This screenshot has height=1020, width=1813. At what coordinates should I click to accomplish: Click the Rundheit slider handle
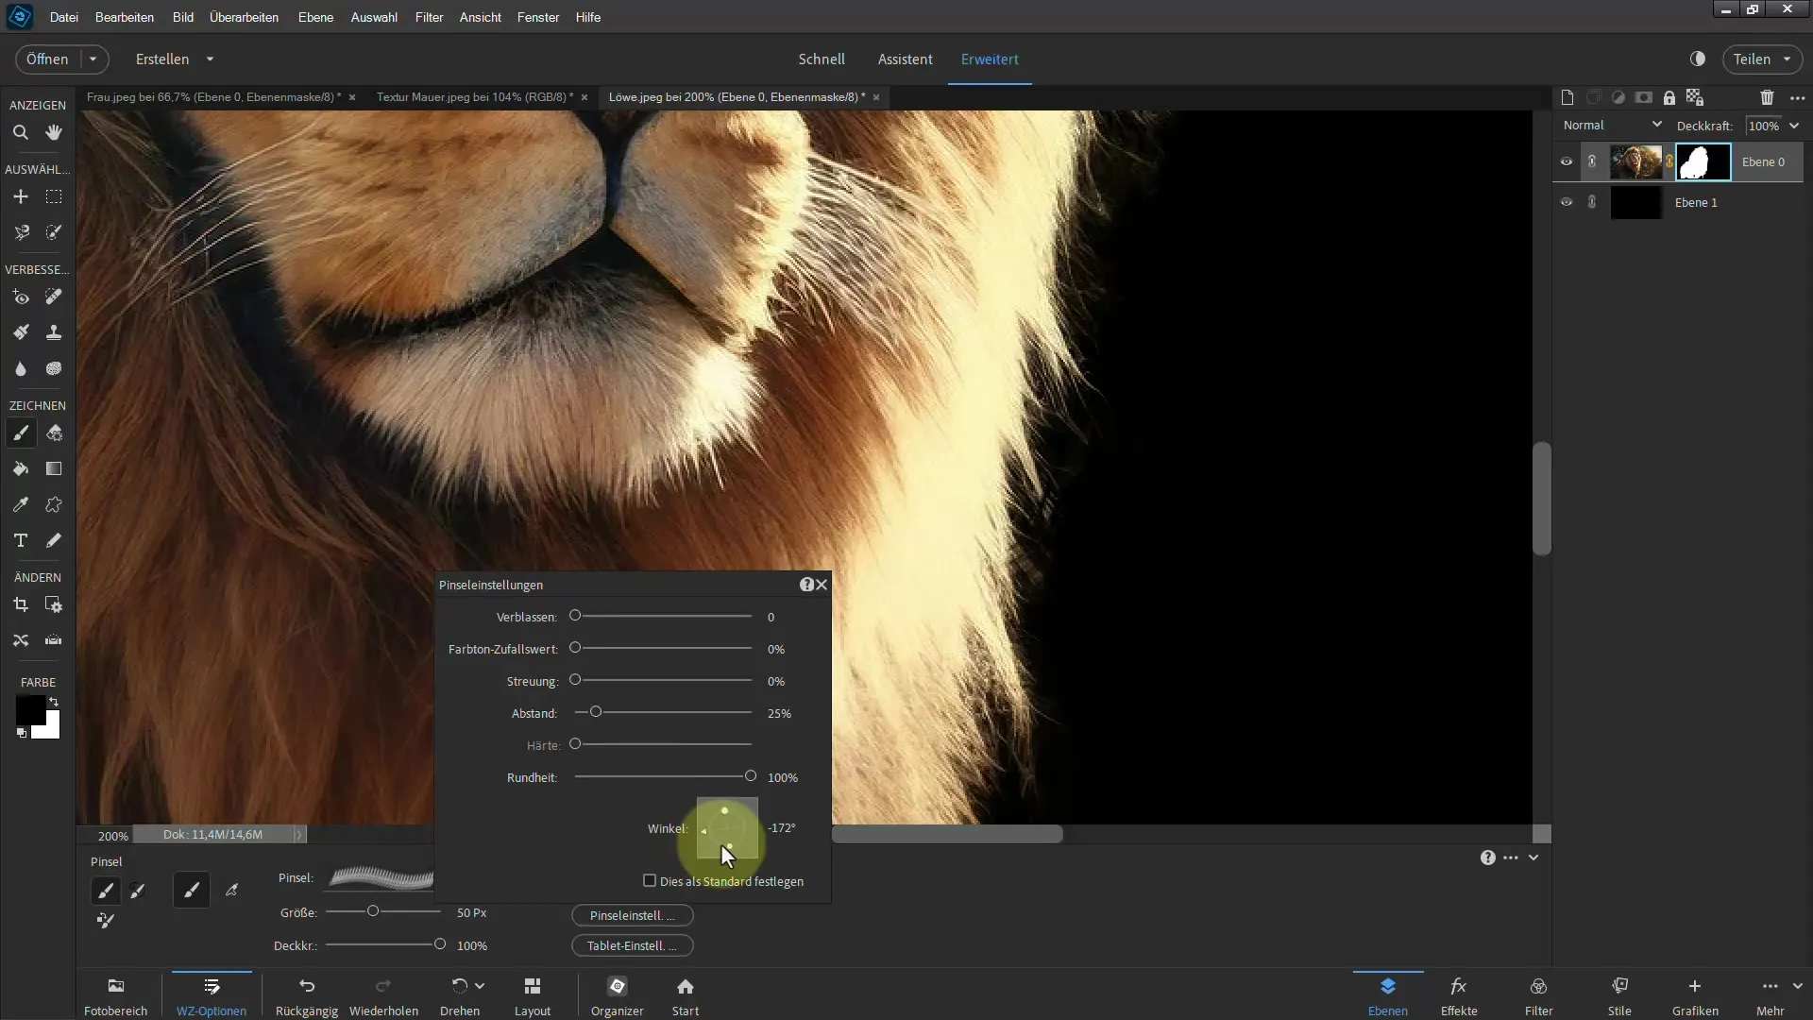(x=751, y=776)
